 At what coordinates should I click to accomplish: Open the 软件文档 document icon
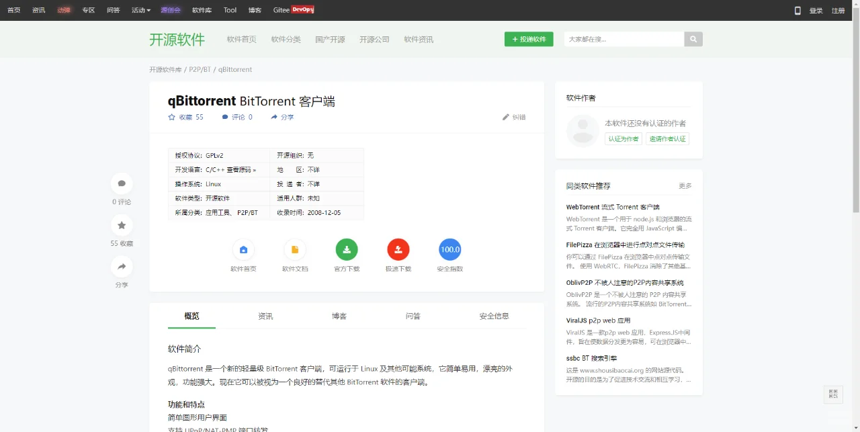(x=295, y=249)
